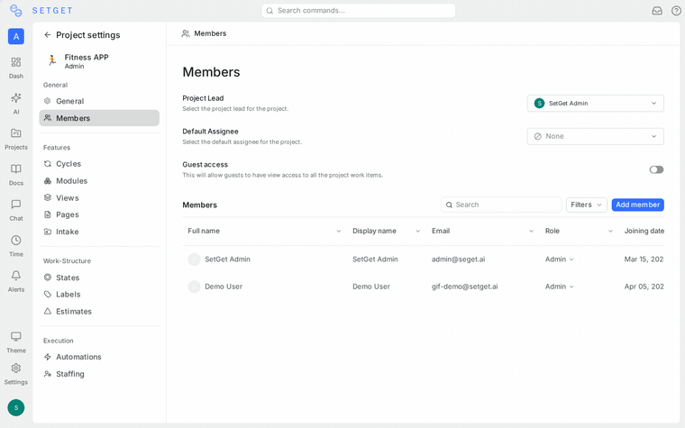Open the Settings gear icon
The height and width of the screenshot is (428, 685).
[x=16, y=369]
